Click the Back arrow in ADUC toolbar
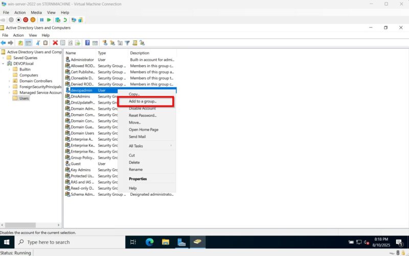Viewport: 409px width, 256px height. [3, 43]
